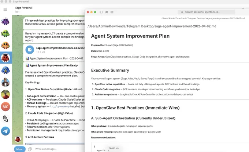The width and height of the screenshot is (249, 152).
Task: Focus the Search sessions, agents, files field
Action: coord(207,12)
